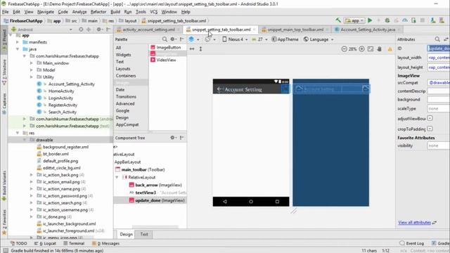
Task: Toggle the adjustViewBounds checkbox
Action: pyautogui.click(x=430, y=118)
